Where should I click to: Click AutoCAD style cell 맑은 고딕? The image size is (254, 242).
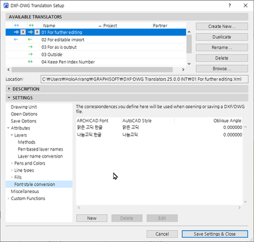click(x=131, y=127)
